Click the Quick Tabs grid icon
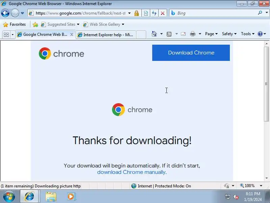Image resolution: width=270 pixels, height=203 pixels. (6, 35)
